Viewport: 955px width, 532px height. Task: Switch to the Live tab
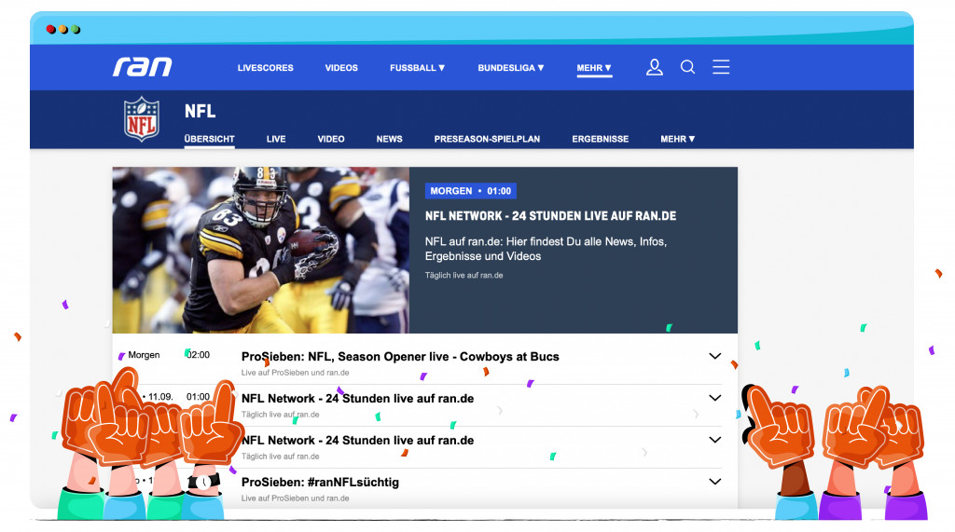click(x=276, y=139)
